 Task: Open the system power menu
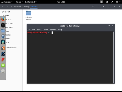tap(118, 2)
